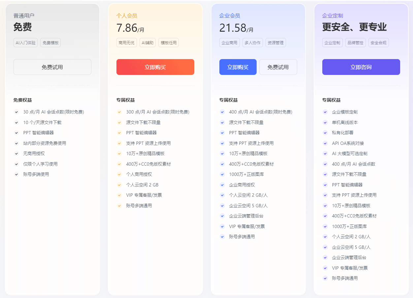The width and height of the screenshot is (413, 298).
Task: Click the 商用无忧 tag
Action: 127,43
